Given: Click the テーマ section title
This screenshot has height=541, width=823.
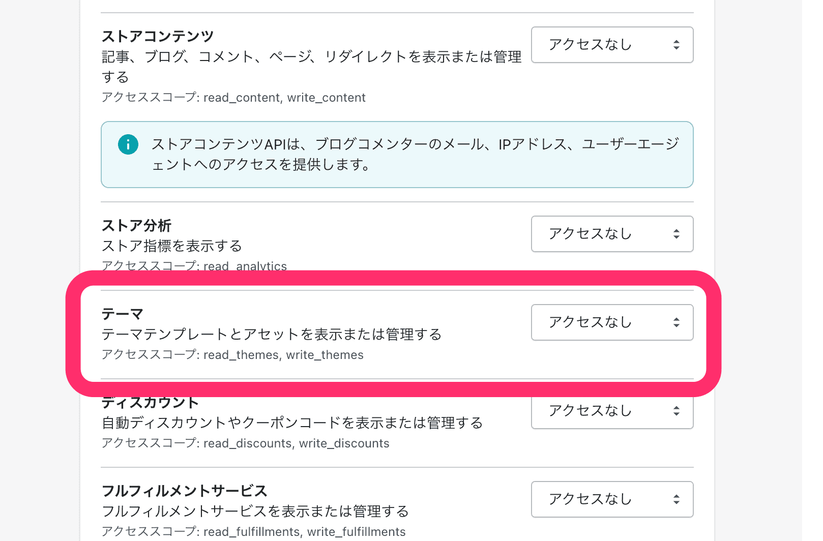Looking at the screenshot, I should pyautogui.click(x=123, y=314).
